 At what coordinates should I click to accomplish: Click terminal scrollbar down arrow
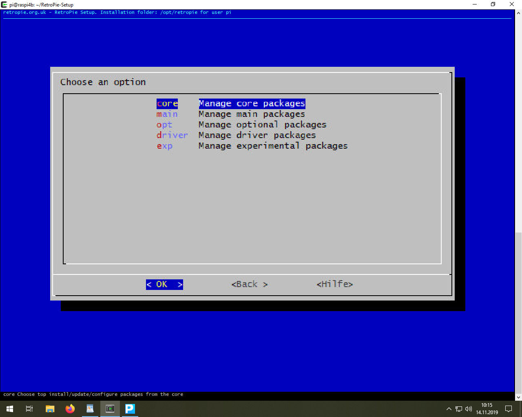pos(518,397)
